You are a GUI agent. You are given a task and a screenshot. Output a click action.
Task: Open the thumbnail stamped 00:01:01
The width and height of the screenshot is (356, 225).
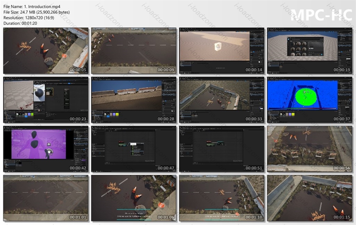pos(46,198)
